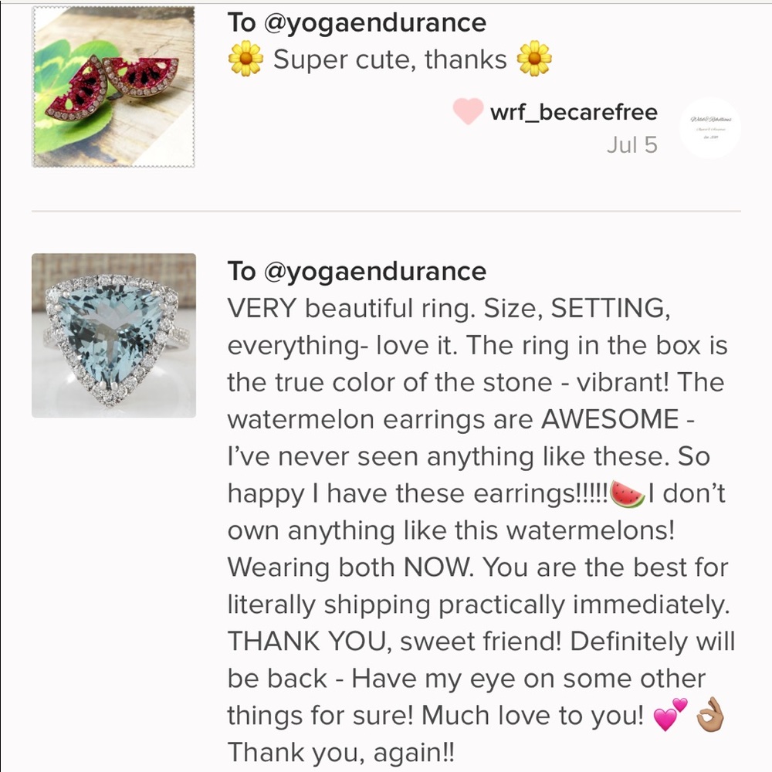
Task: Select the "Super cute, thanks" comment text
Action: (x=390, y=59)
